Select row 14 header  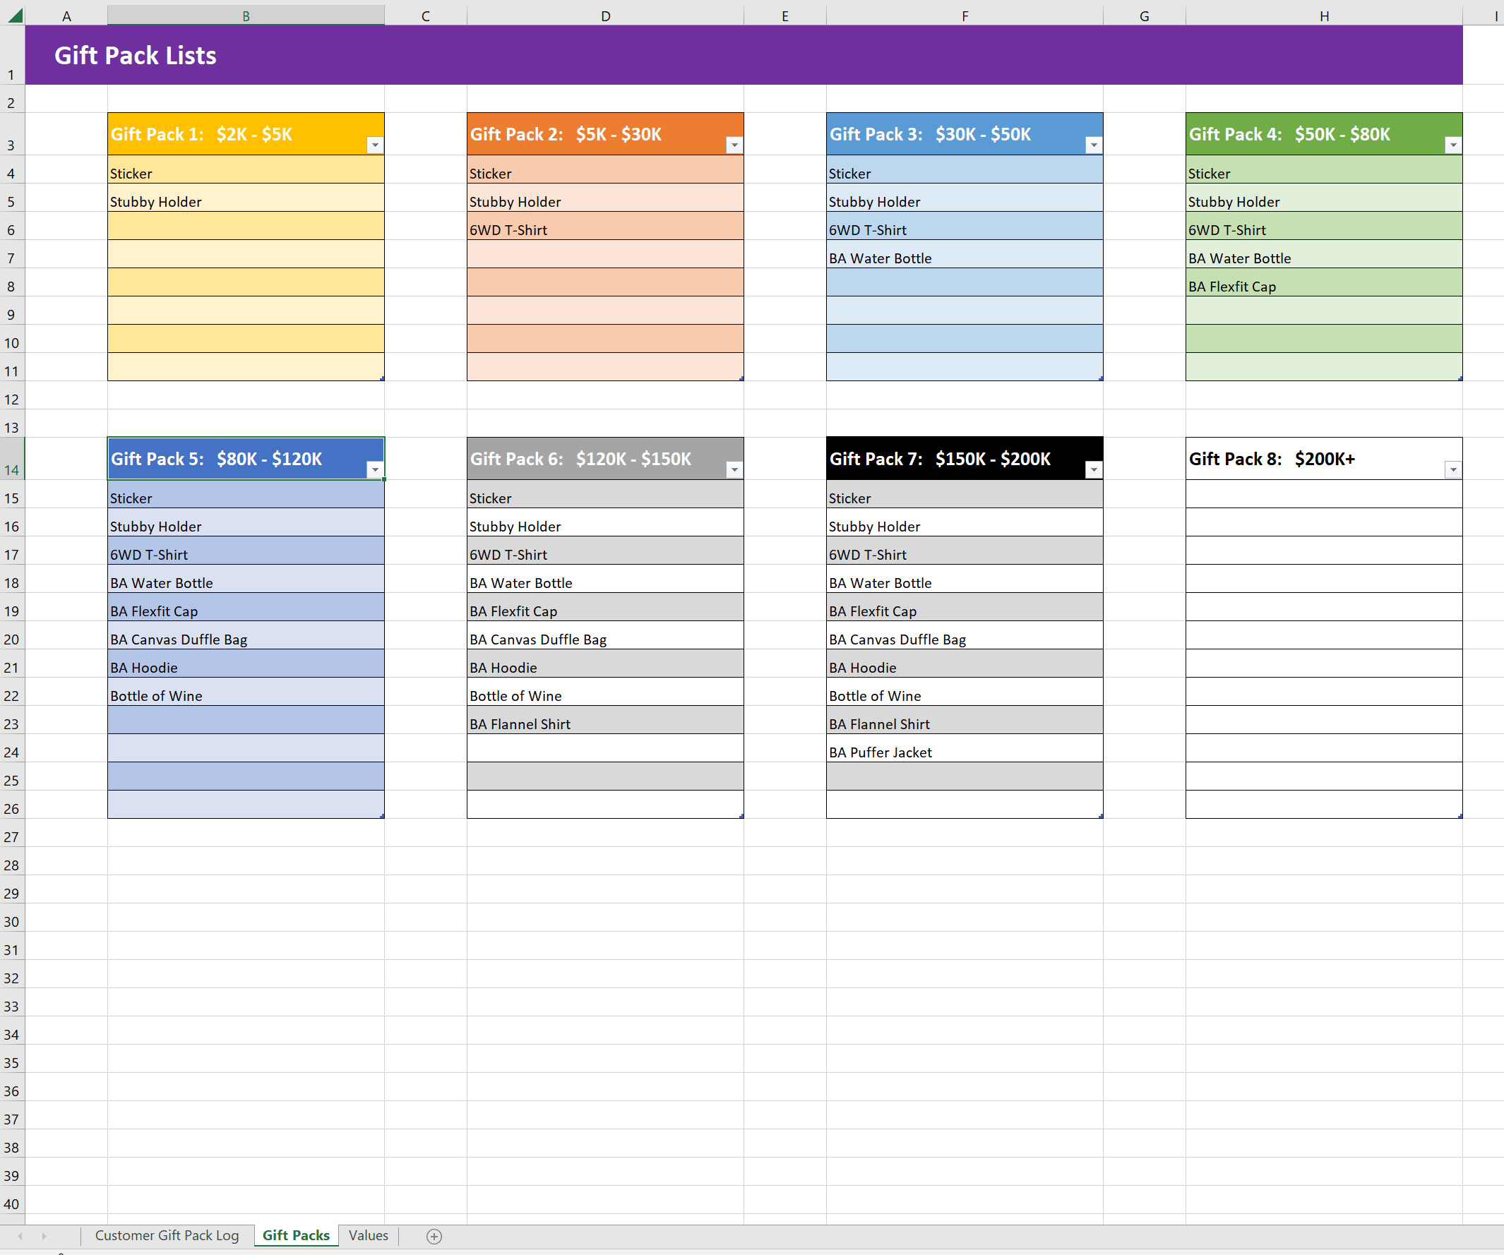tap(11, 469)
